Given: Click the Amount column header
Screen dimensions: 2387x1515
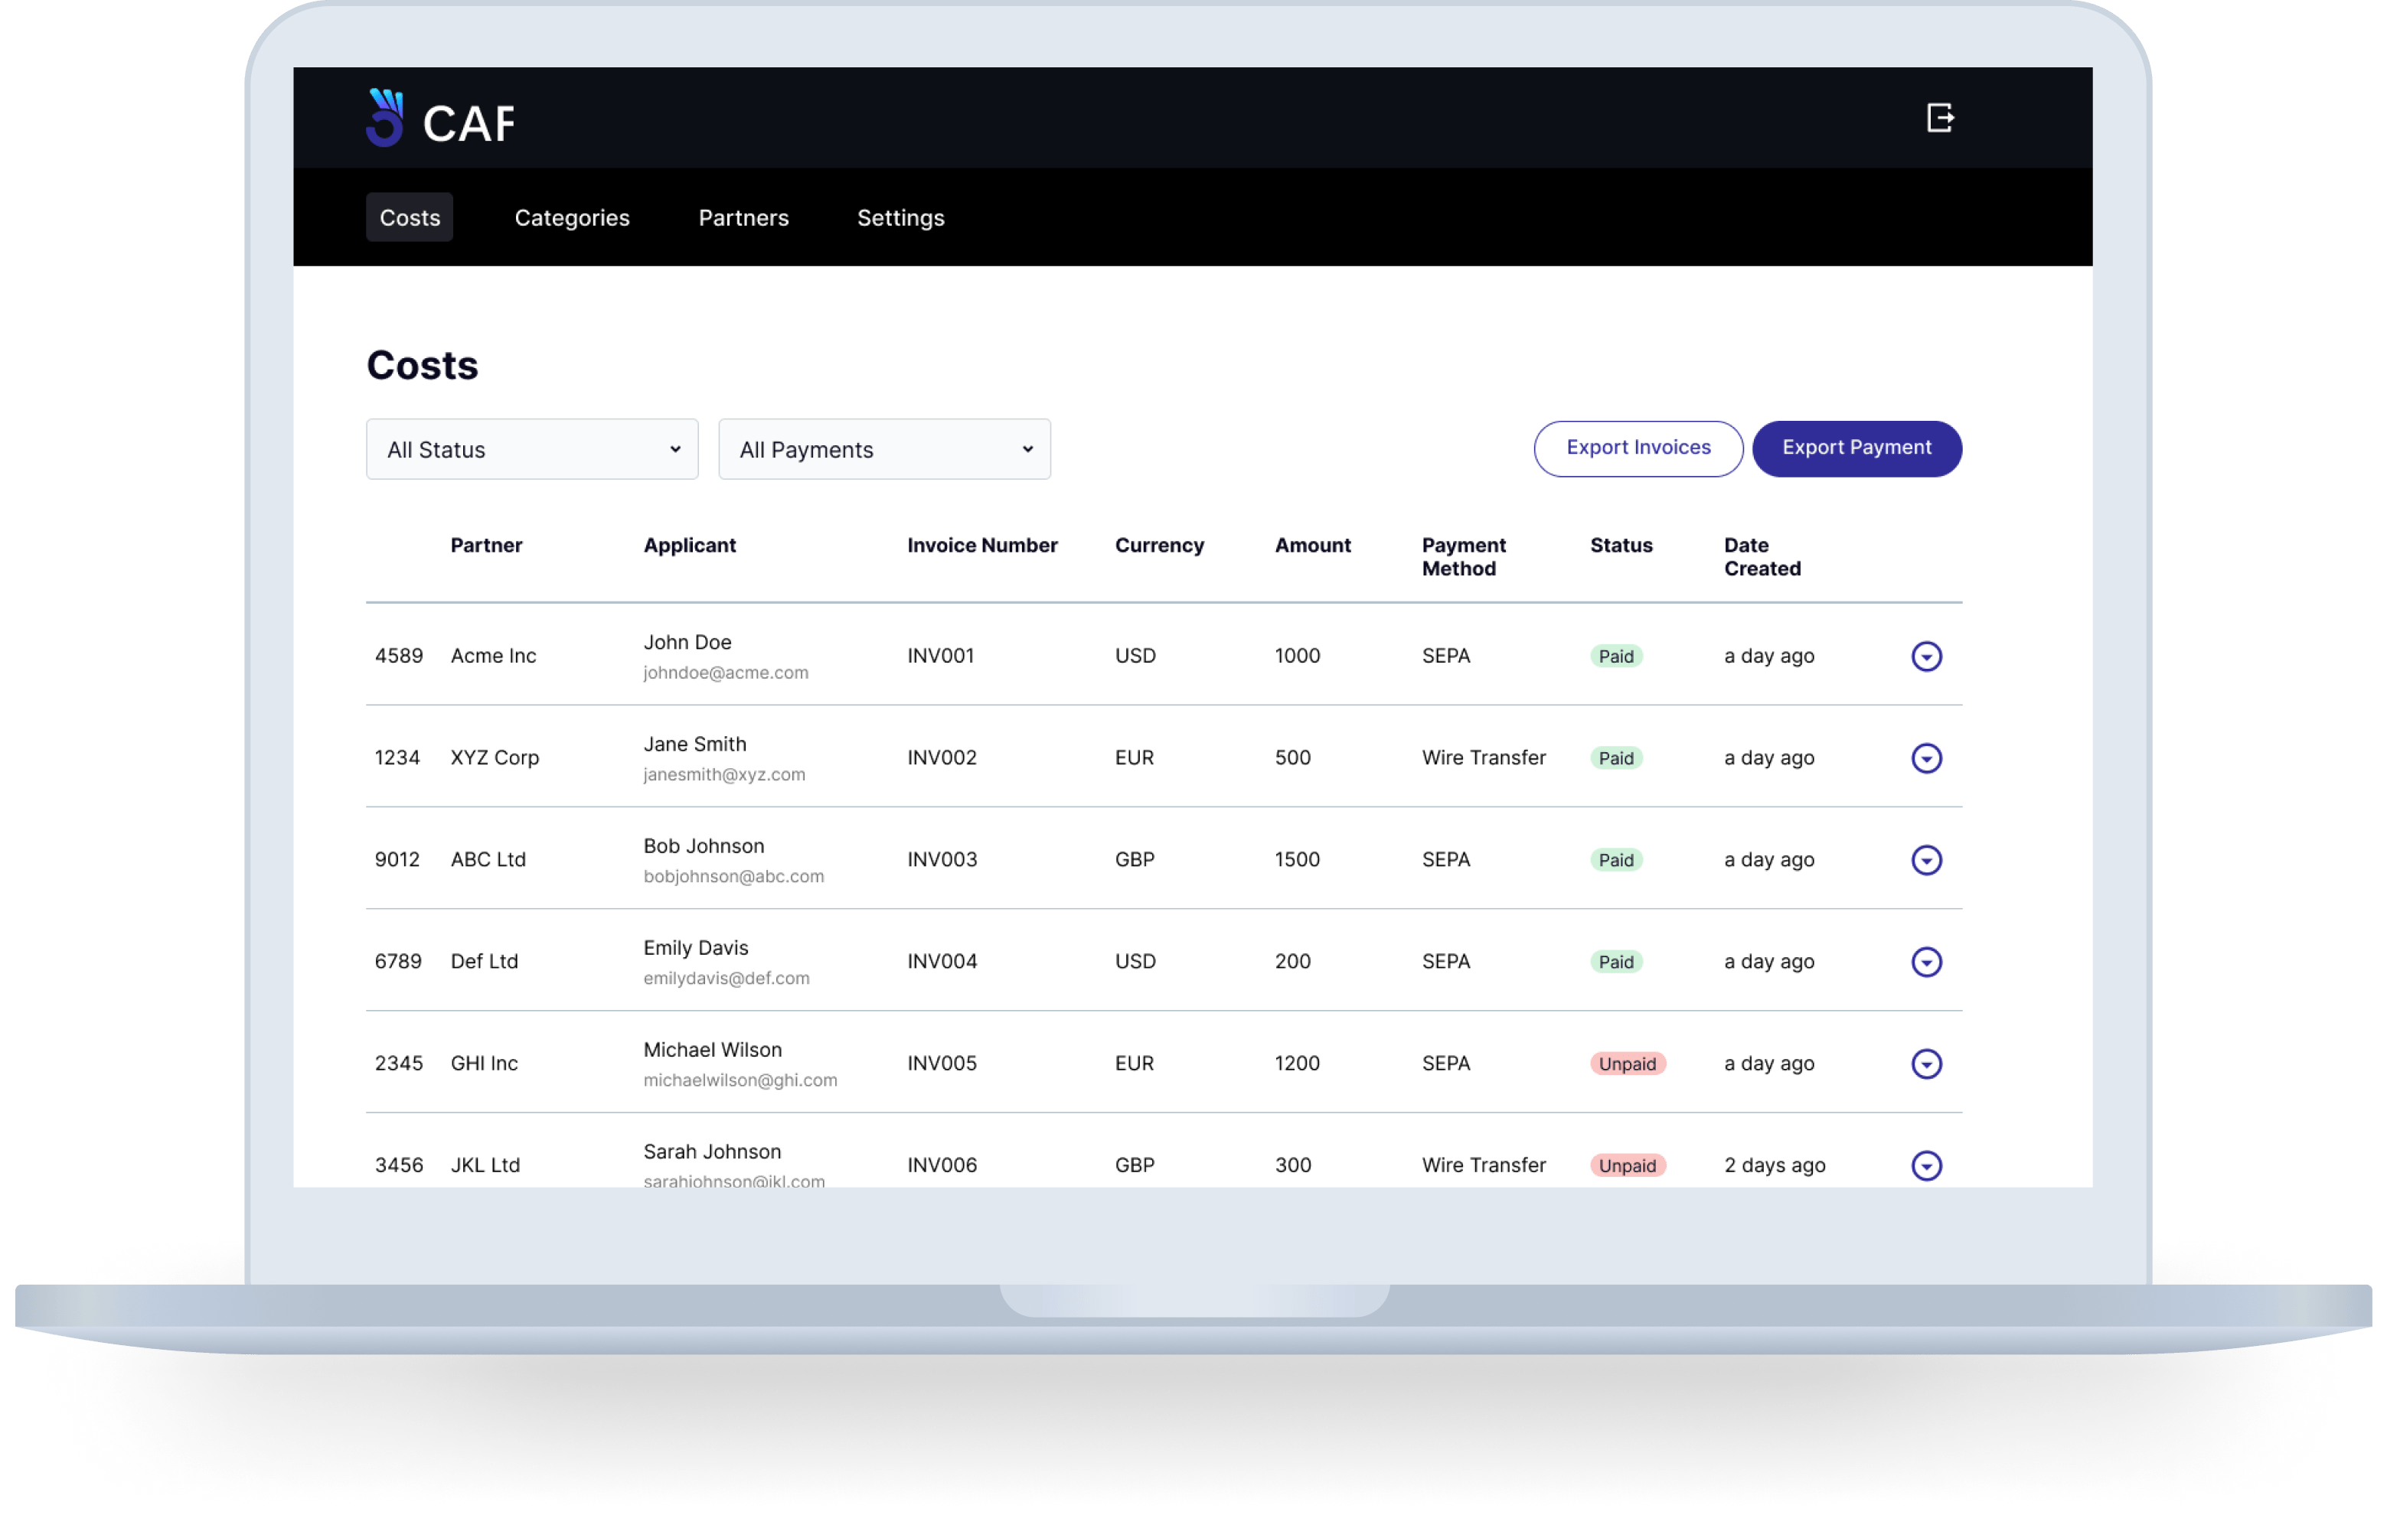Looking at the screenshot, I should click(x=1312, y=546).
